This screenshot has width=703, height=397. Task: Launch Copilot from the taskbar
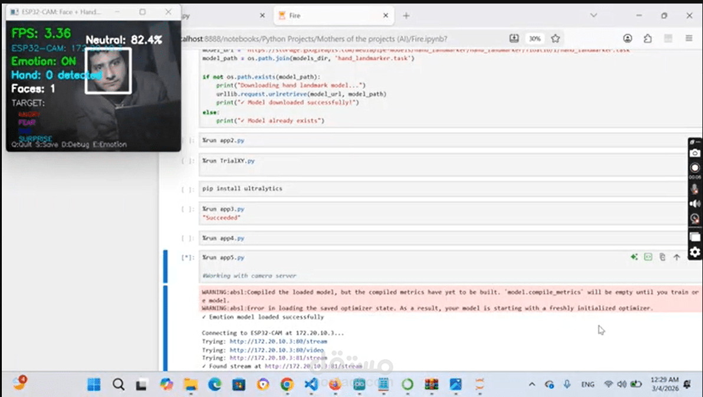(166, 385)
